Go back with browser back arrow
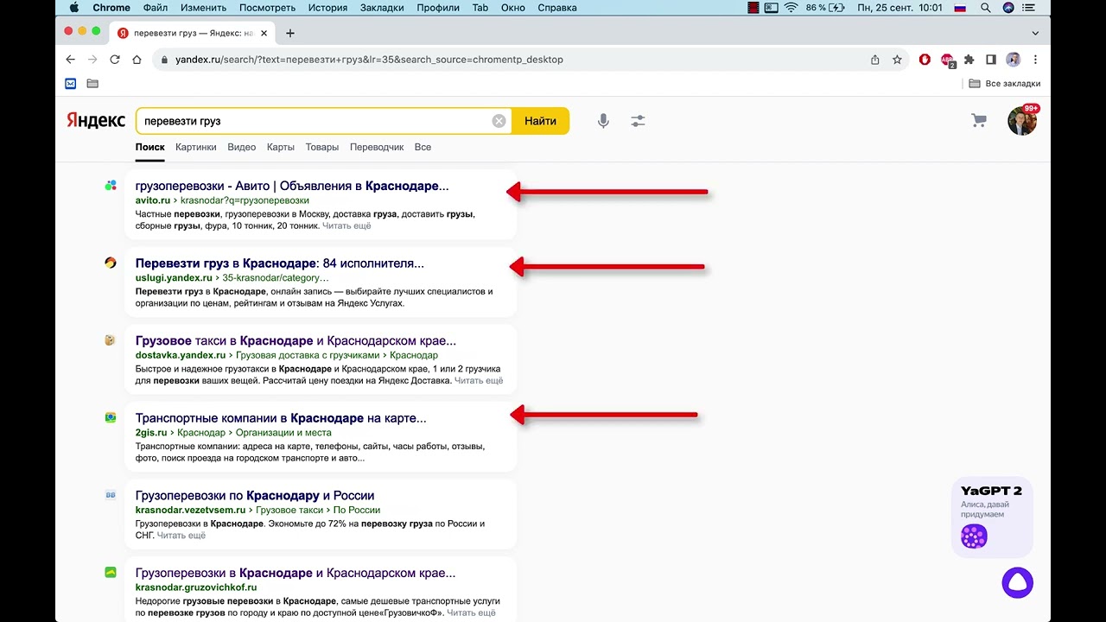Image resolution: width=1106 pixels, height=622 pixels. [71, 60]
